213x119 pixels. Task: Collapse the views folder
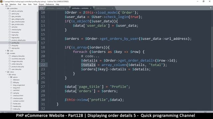6,72
